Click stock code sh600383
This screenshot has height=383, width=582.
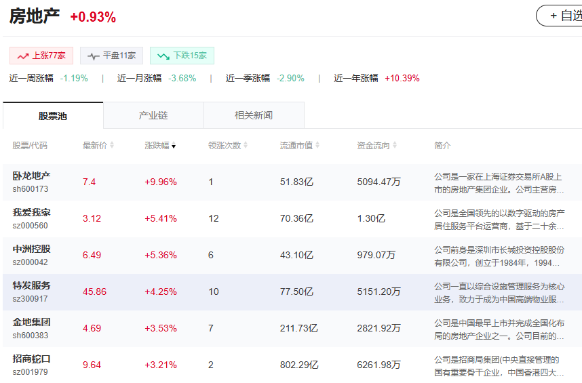click(31, 336)
